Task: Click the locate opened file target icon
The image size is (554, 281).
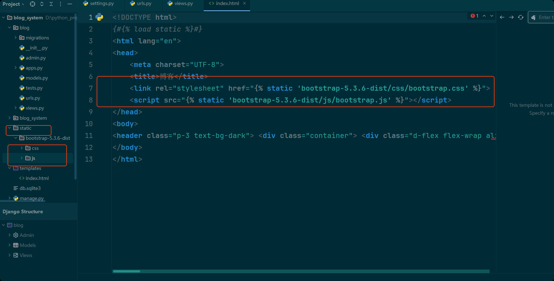Action: tap(33, 4)
